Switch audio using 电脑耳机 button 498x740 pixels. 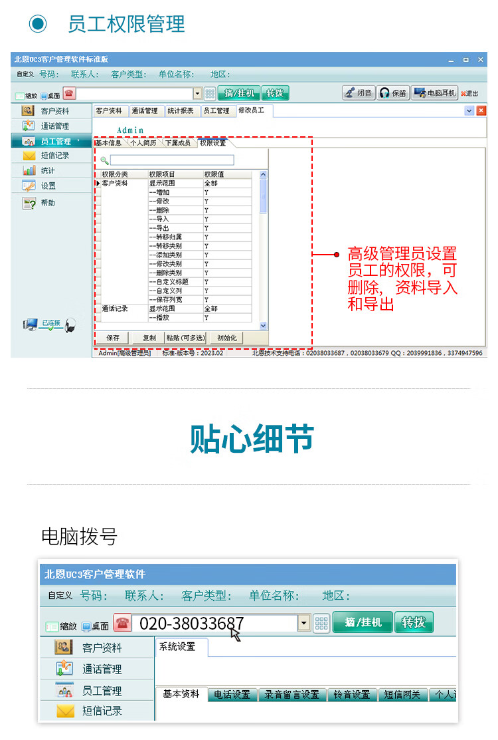434,93
